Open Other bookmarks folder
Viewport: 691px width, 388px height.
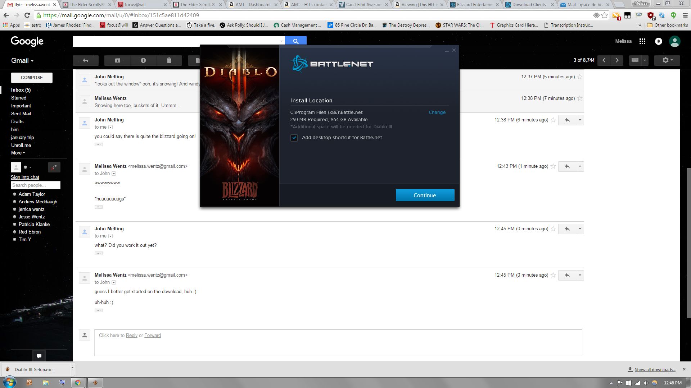[x=667, y=25]
